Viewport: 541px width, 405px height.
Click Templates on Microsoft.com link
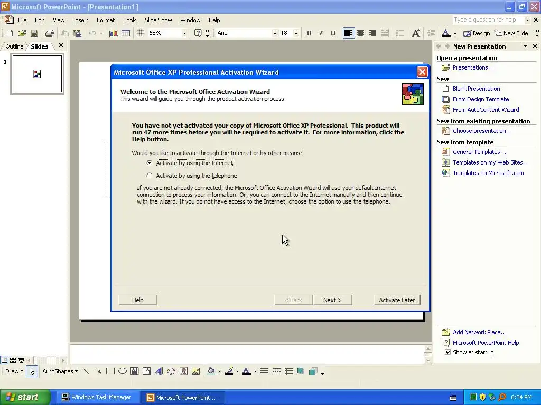[488, 173]
